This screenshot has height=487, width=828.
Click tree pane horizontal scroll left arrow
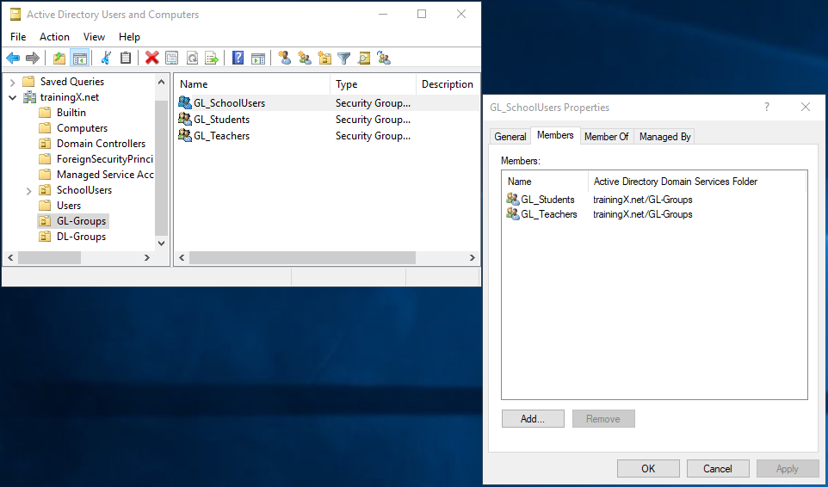tap(10, 257)
